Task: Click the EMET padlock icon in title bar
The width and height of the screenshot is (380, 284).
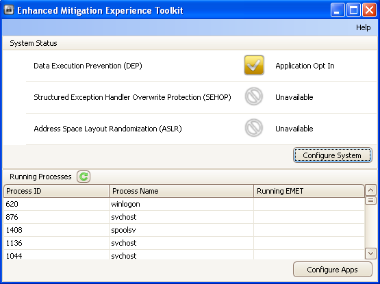Action: (9, 10)
